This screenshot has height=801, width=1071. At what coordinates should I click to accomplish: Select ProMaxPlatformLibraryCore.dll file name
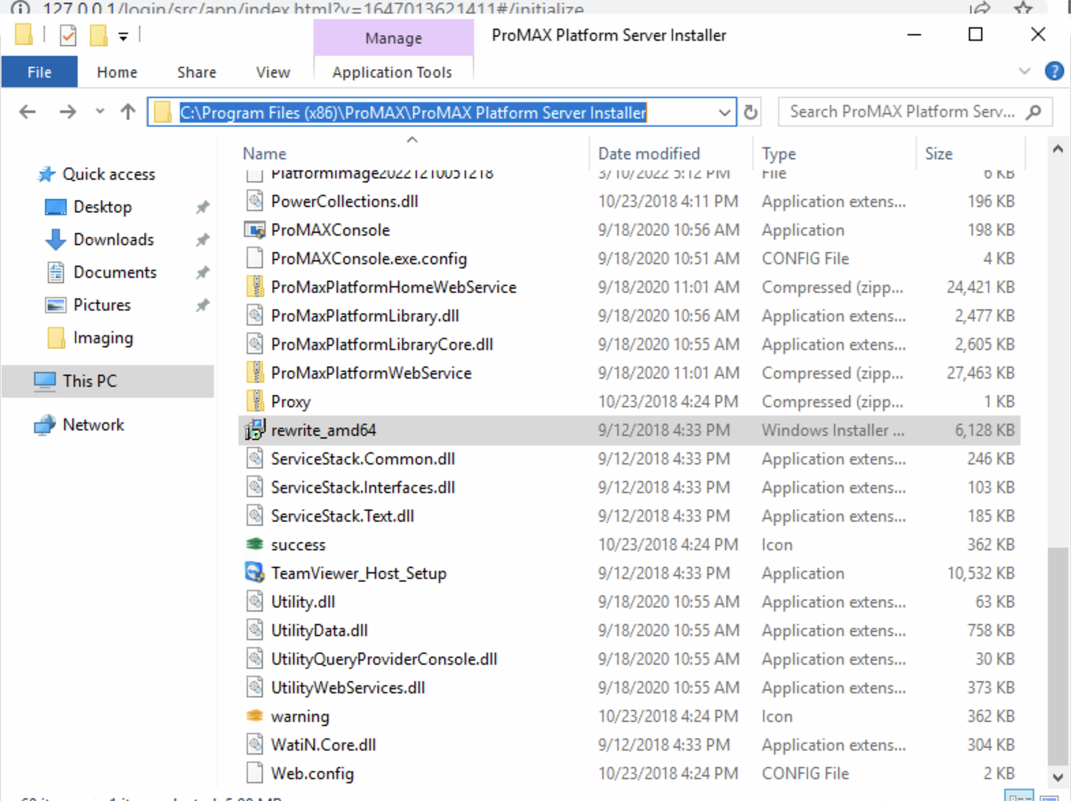[382, 345]
